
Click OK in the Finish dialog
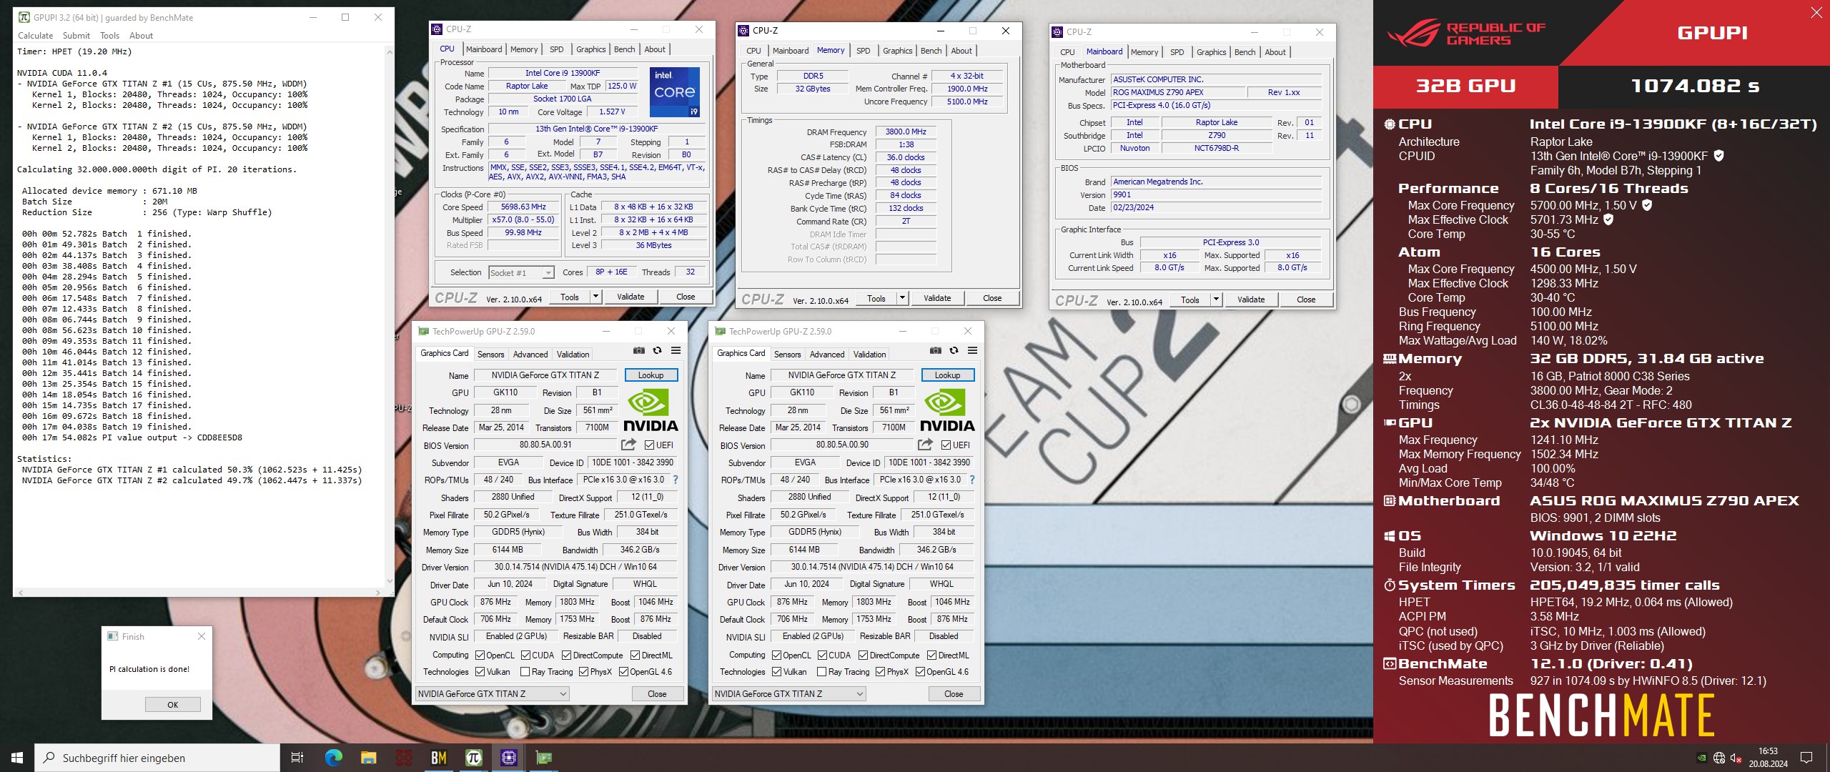coord(172,704)
